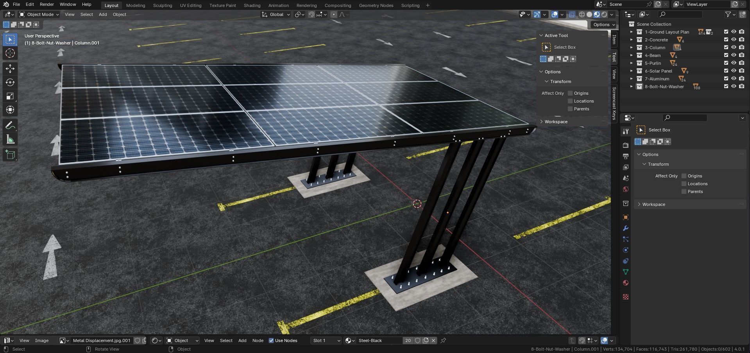The image size is (750, 353).
Task: Open the Texture properties tab
Action: coord(626,297)
